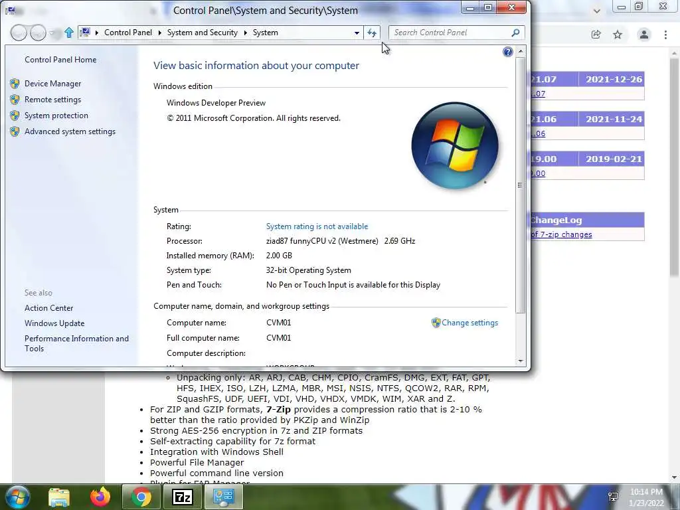Select System in the breadcrumb

click(x=266, y=33)
